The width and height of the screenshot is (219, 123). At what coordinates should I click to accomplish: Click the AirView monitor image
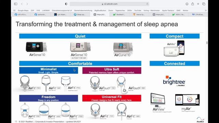click(x=158, y=100)
